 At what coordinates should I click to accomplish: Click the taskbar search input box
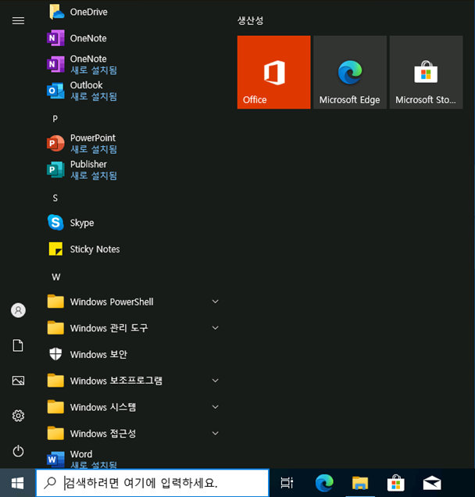pyautogui.click(x=152, y=483)
